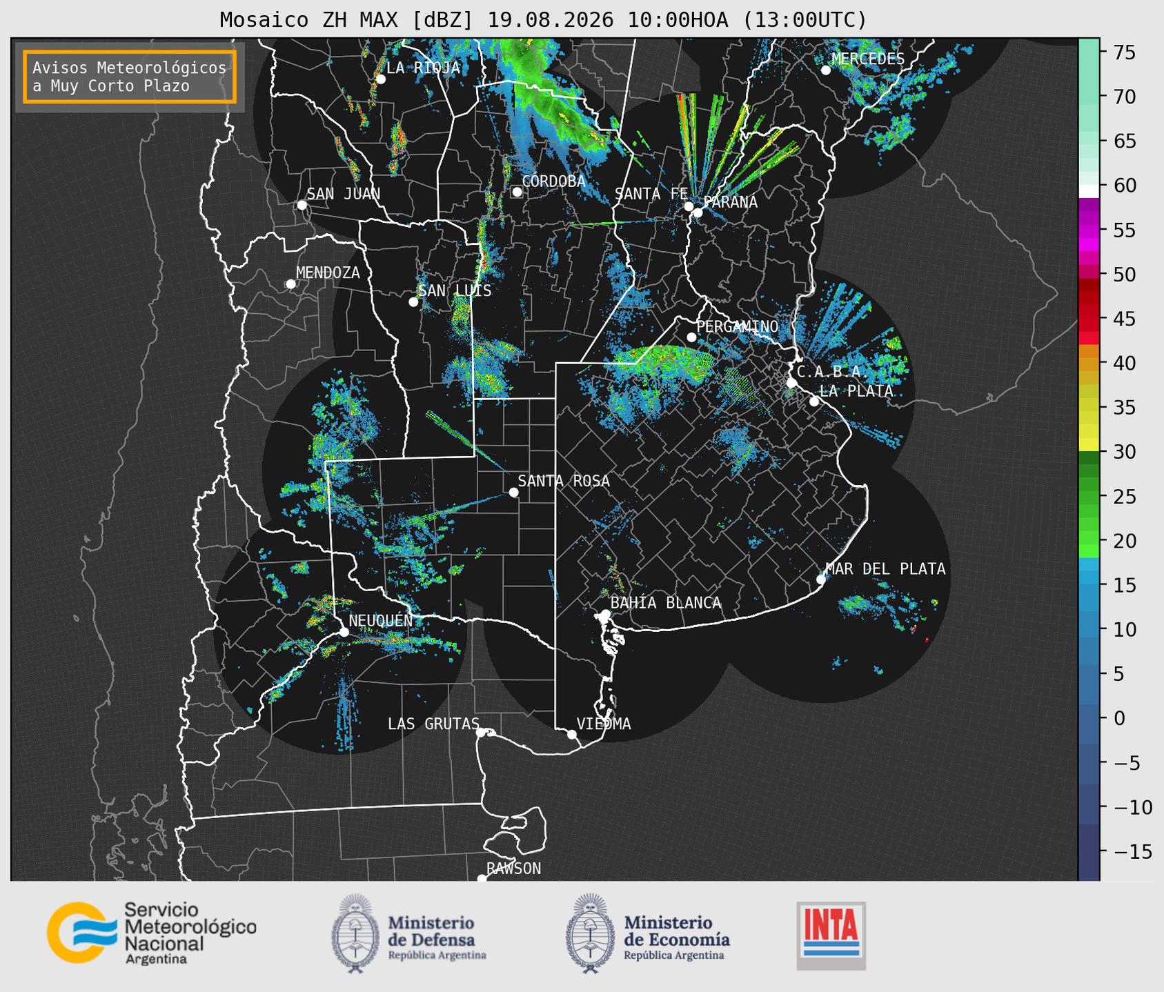Click the Ministerio de Defensa emblem
This screenshot has width=1164, height=992.
tap(355, 934)
